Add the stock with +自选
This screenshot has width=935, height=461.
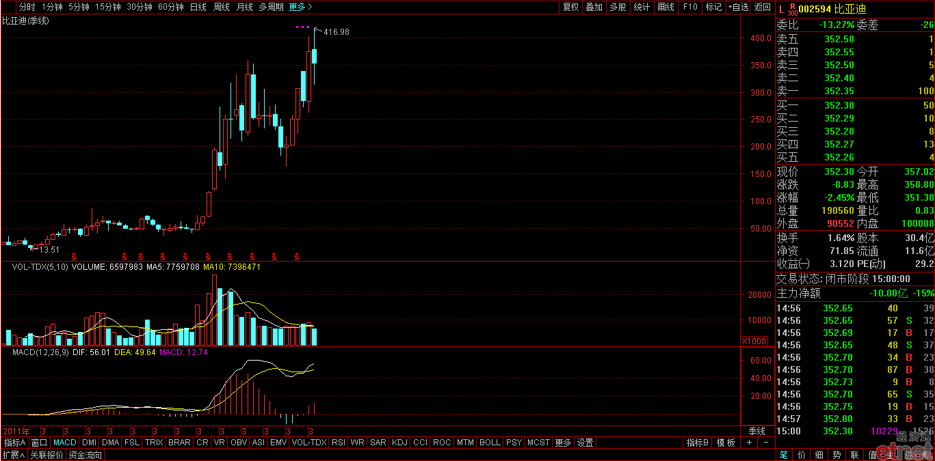tap(738, 7)
